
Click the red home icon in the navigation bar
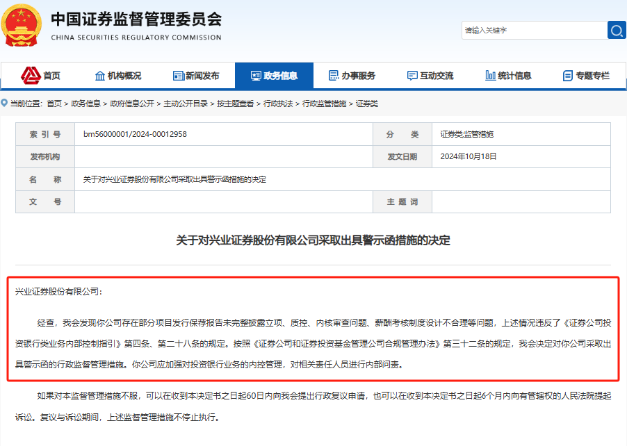pyautogui.click(x=31, y=76)
